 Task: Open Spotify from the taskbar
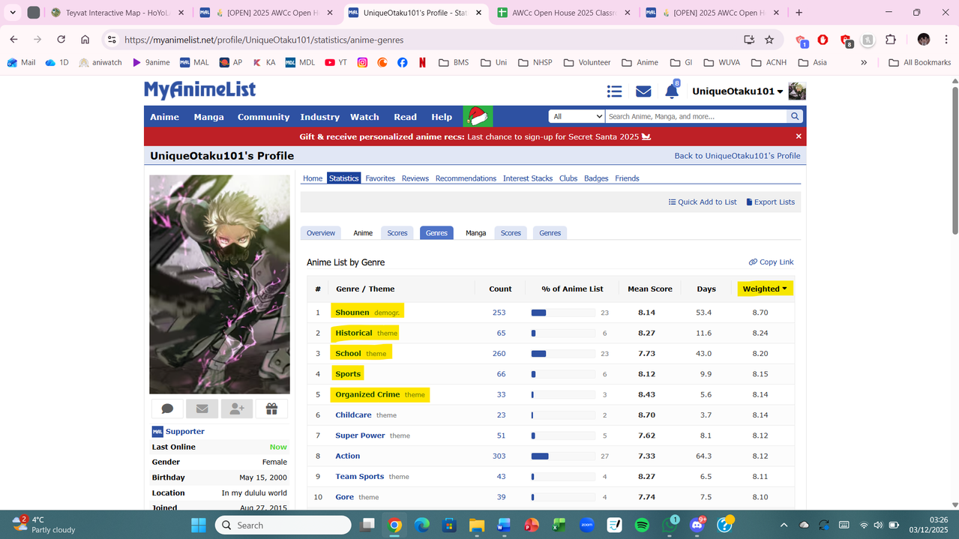point(642,525)
